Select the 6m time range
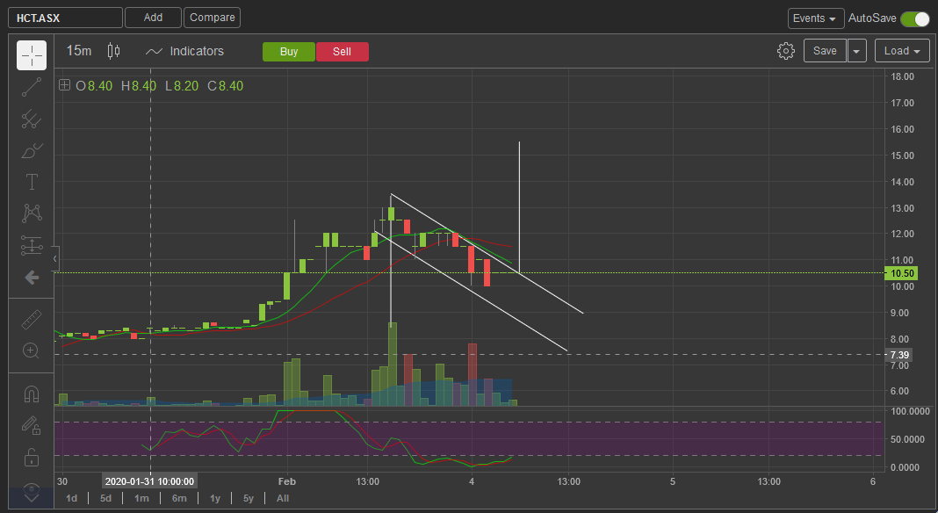This screenshot has height=513, width=938. coord(179,498)
